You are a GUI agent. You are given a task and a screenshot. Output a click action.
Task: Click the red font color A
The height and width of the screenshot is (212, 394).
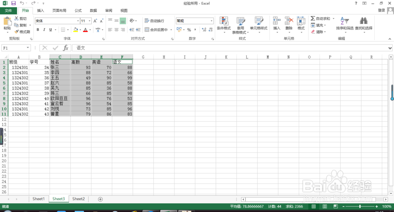coord(85,29)
